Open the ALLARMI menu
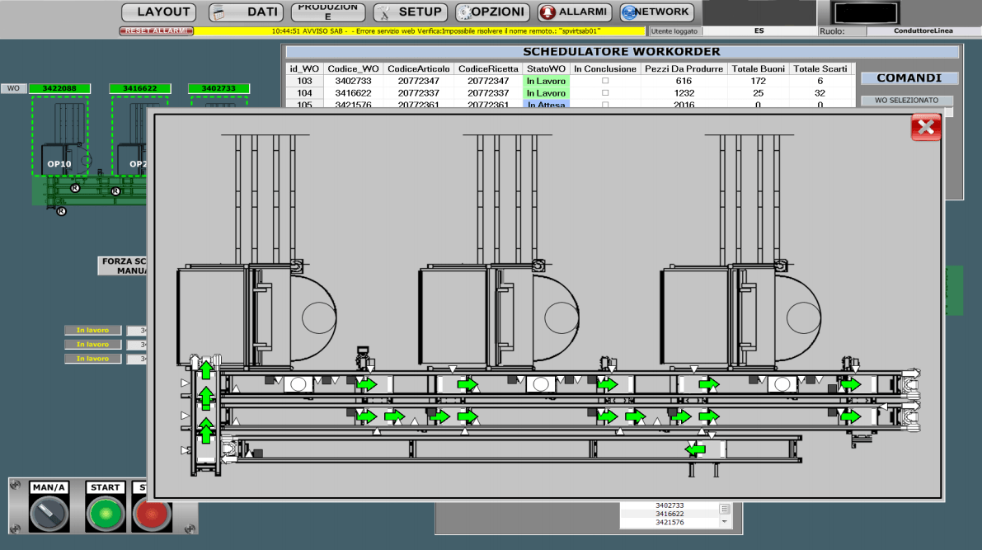 [575, 12]
